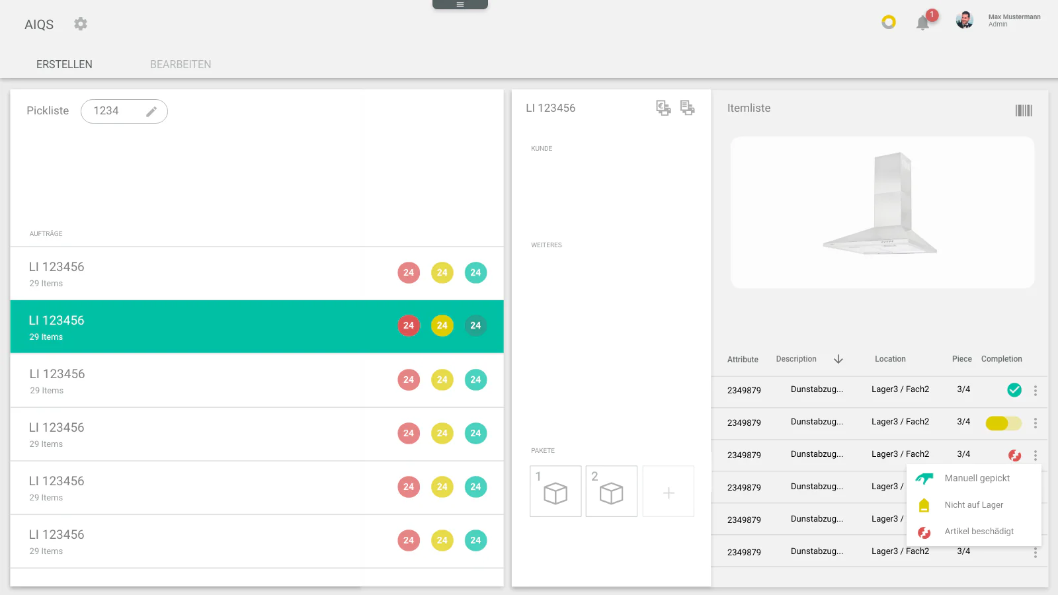Image resolution: width=1058 pixels, height=595 pixels.
Task: Switch to the BEARBEITEN tab
Action: pyautogui.click(x=181, y=64)
